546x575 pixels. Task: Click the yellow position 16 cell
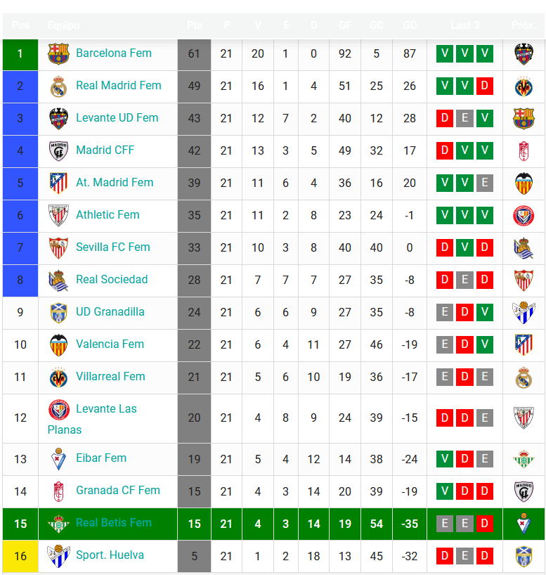coord(20,556)
